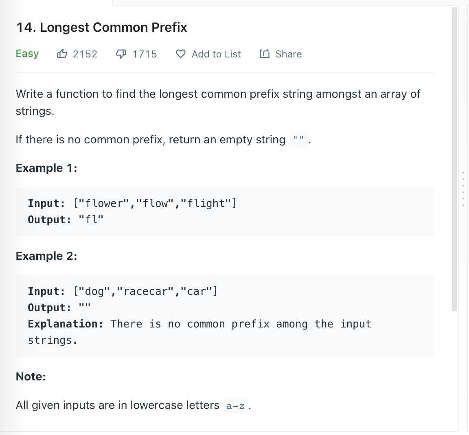Click the Explanation text in Example 2
This screenshot has width=469, height=435.
click(x=199, y=332)
